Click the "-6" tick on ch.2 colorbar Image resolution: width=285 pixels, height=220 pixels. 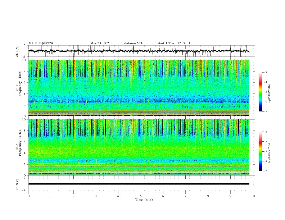tap(265, 161)
